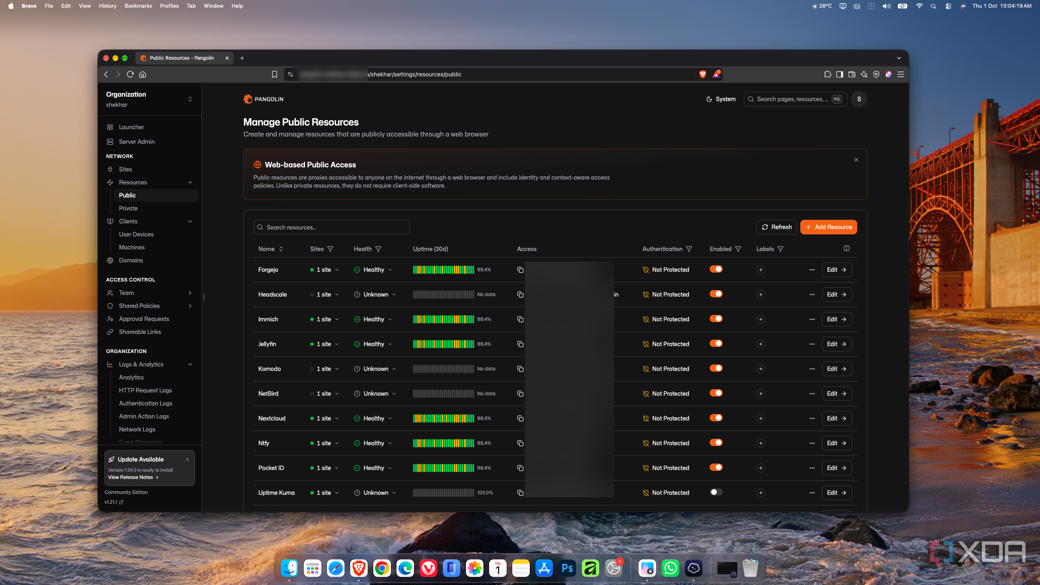Edit the Nextcloud resource
Screen dimensions: 1040x585
click(837, 418)
